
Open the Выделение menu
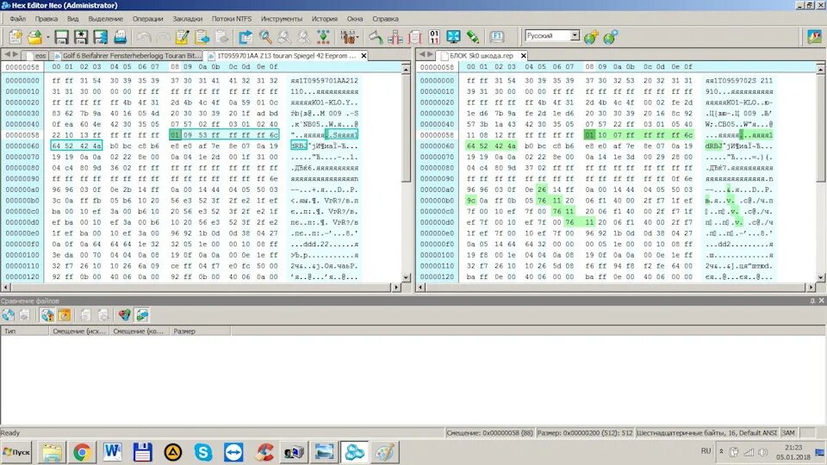[105, 18]
